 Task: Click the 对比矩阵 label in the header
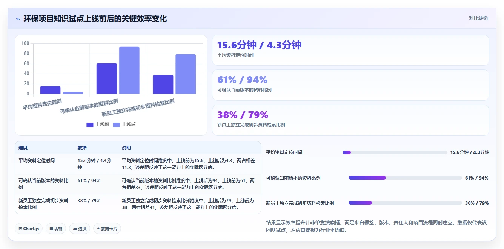(x=478, y=18)
